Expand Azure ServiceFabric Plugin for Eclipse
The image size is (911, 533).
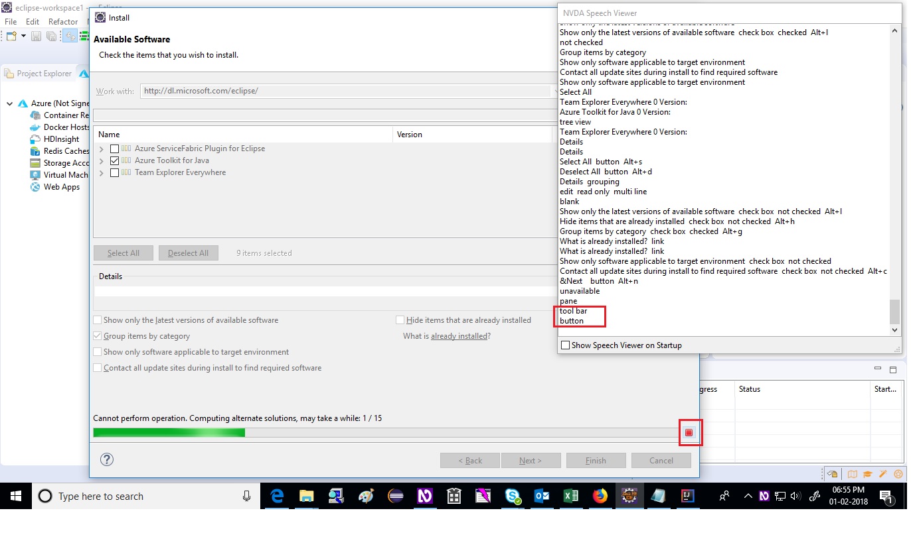click(x=100, y=148)
